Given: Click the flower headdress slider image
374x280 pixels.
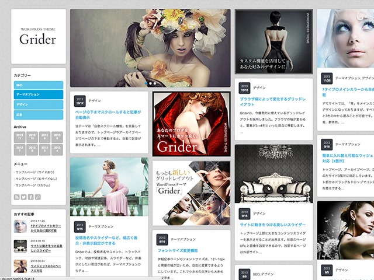Looking at the screenshot, I should pos(150,48).
